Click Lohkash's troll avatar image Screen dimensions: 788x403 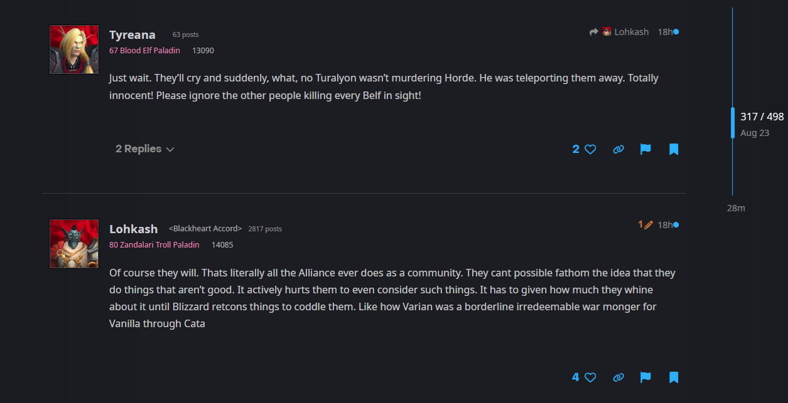pyautogui.click(x=74, y=244)
